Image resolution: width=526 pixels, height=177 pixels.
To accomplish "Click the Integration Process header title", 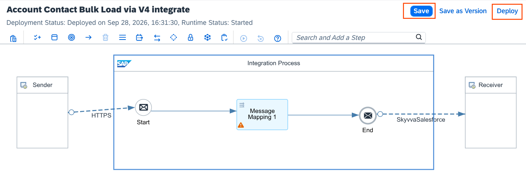I will pos(274,63).
